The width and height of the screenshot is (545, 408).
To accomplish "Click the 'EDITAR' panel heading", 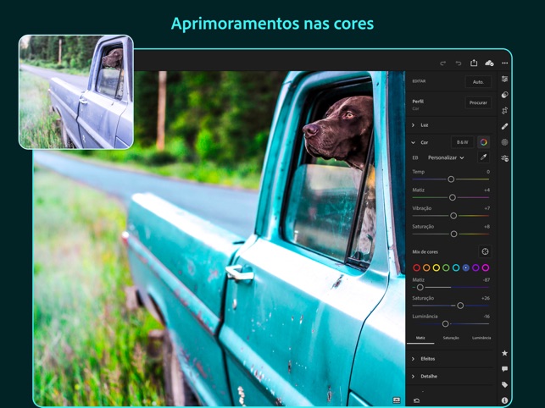I will 419,81.
